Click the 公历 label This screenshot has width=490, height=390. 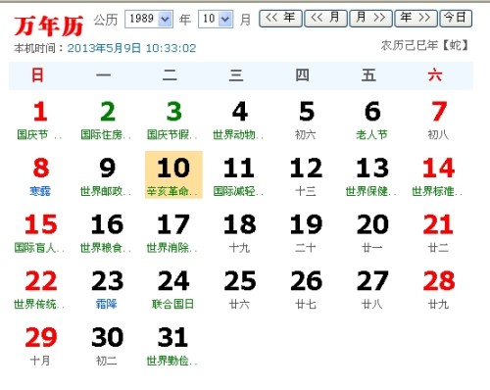pyautogui.click(x=106, y=20)
